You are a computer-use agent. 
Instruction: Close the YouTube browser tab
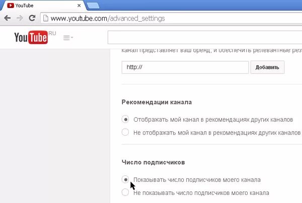click(x=79, y=6)
